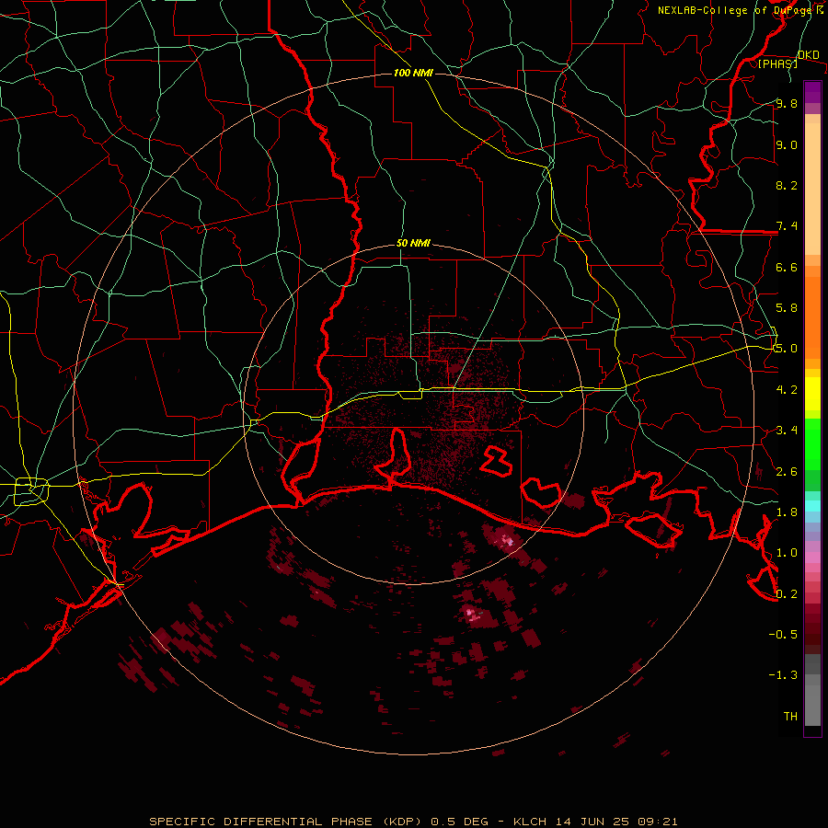Click the 5.8 scale label
The image size is (828, 828).
pyautogui.click(x=787, y=307)
